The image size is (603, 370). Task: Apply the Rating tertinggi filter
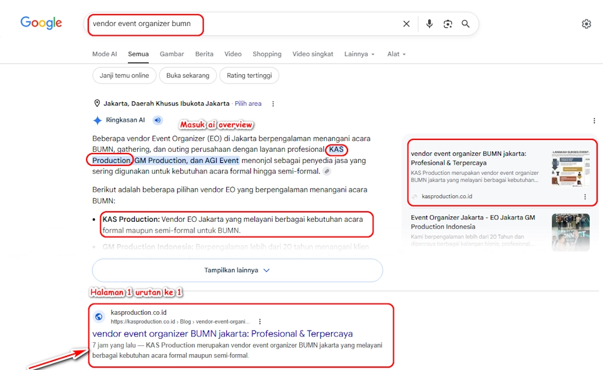coord(249,75)
